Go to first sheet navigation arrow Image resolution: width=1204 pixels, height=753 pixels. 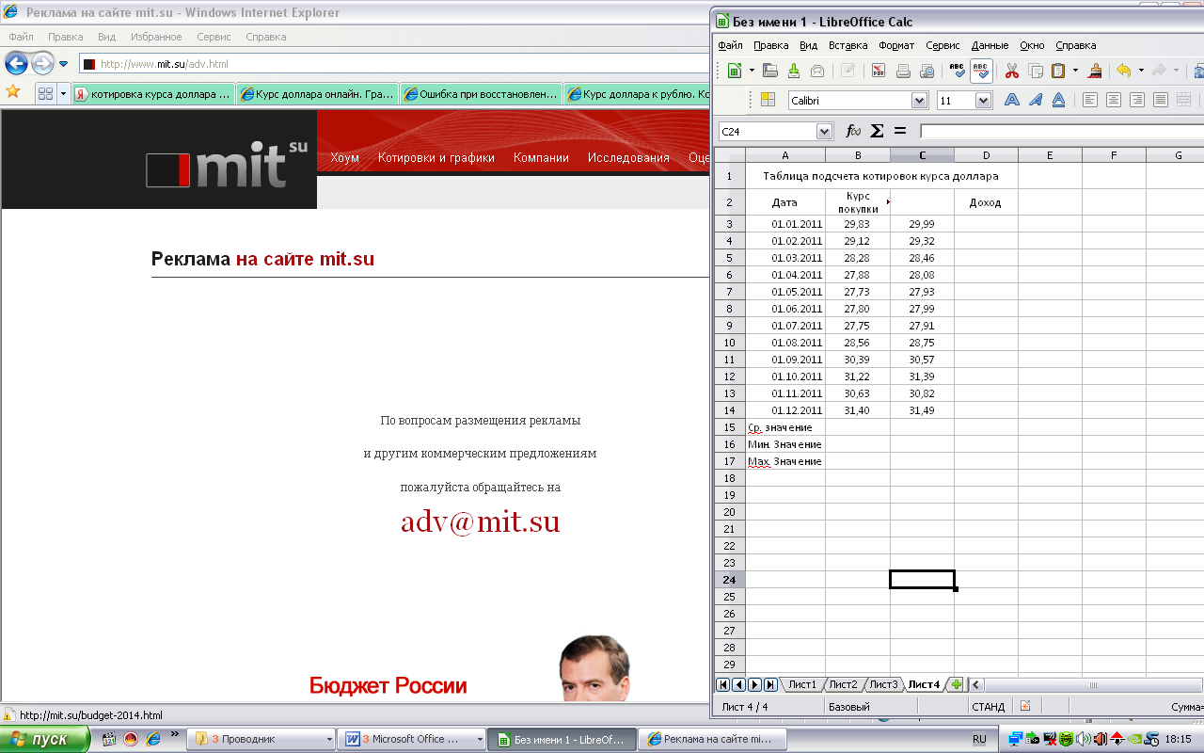point(722,684)
